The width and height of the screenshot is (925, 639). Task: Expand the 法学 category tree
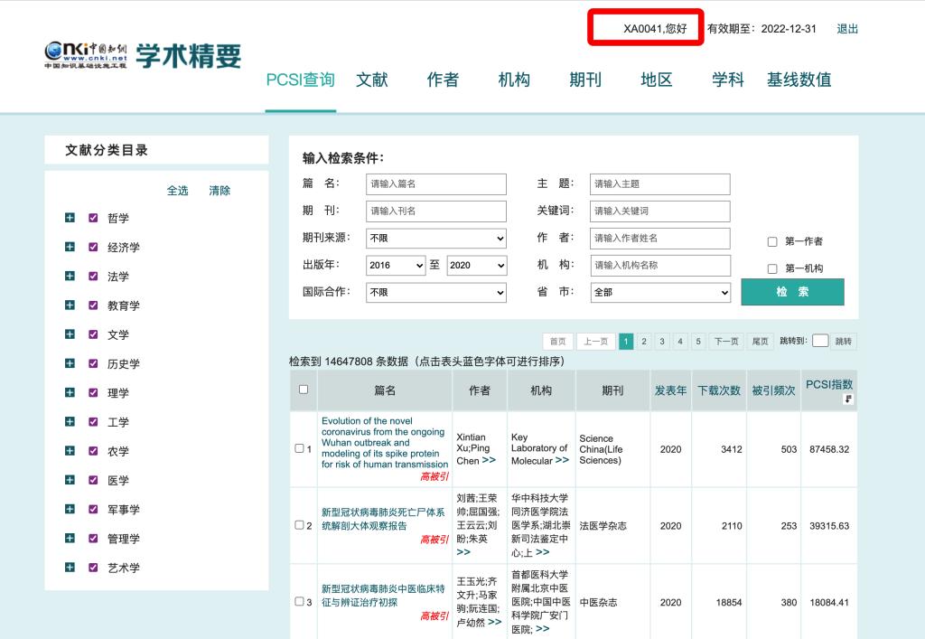70,277
